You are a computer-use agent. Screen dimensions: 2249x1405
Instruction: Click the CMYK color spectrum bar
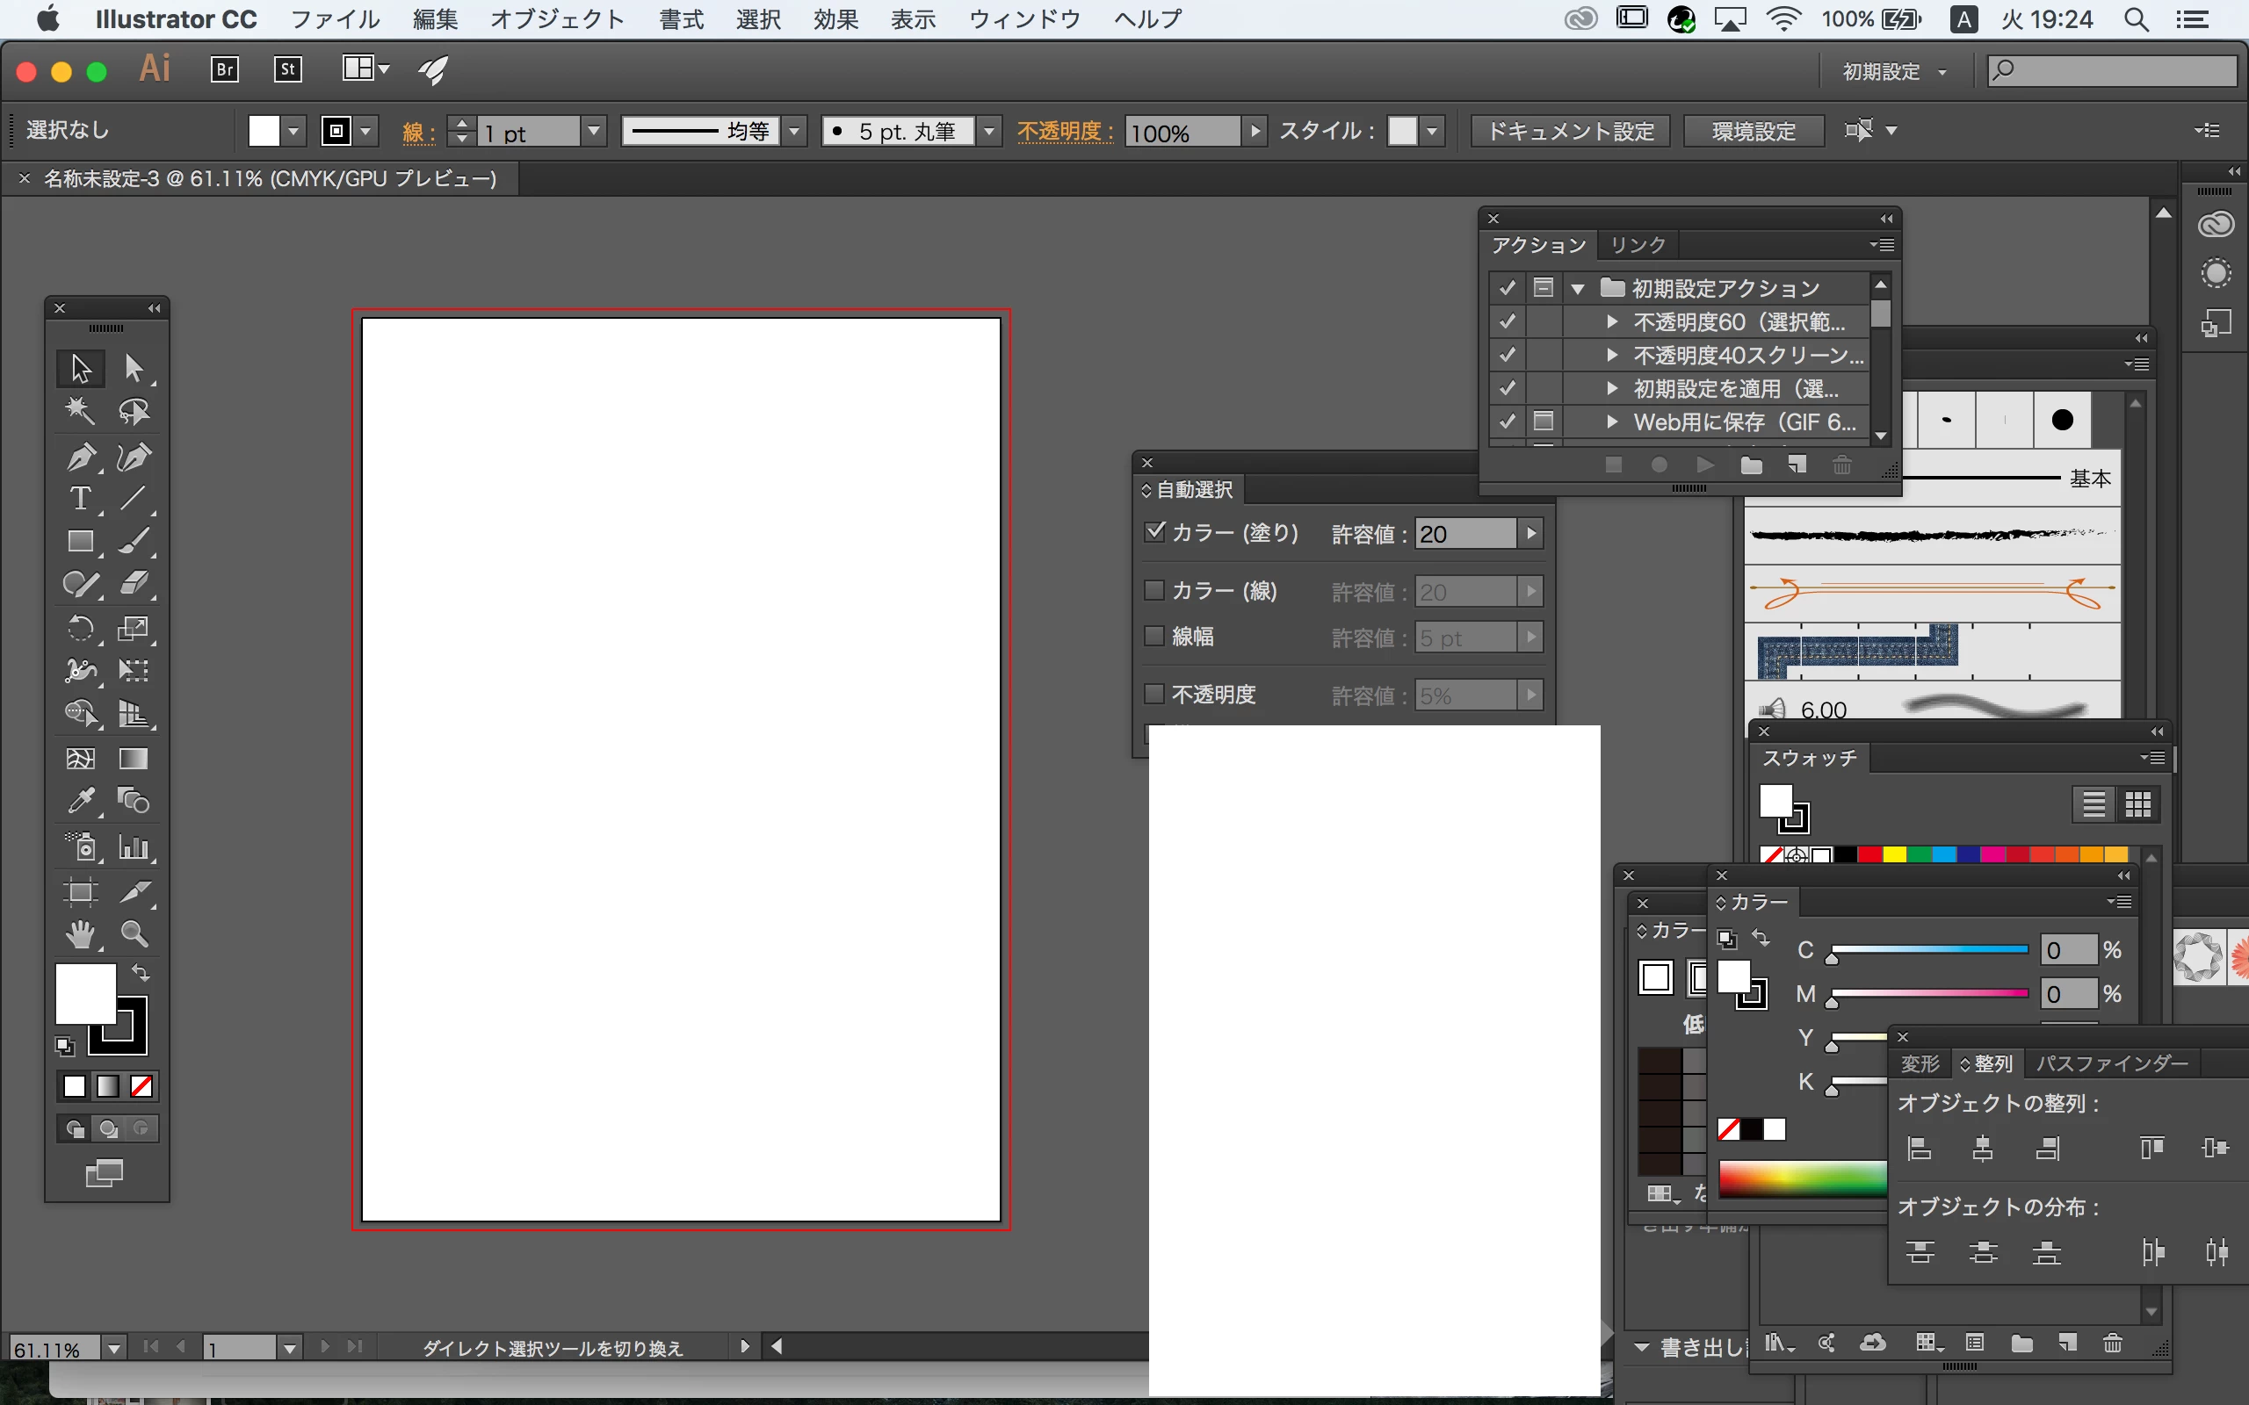(1801, 1179)
